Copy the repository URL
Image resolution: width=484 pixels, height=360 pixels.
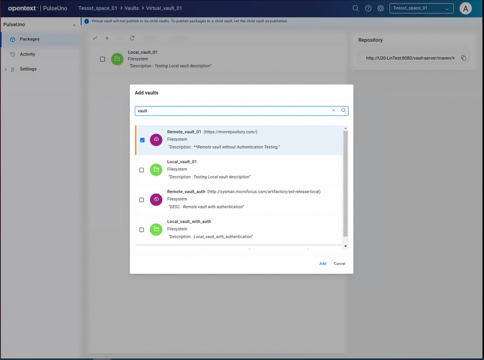click(x=464, y=58)
